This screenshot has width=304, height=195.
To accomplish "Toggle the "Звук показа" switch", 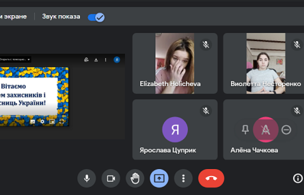I will (x=96, y=17).
